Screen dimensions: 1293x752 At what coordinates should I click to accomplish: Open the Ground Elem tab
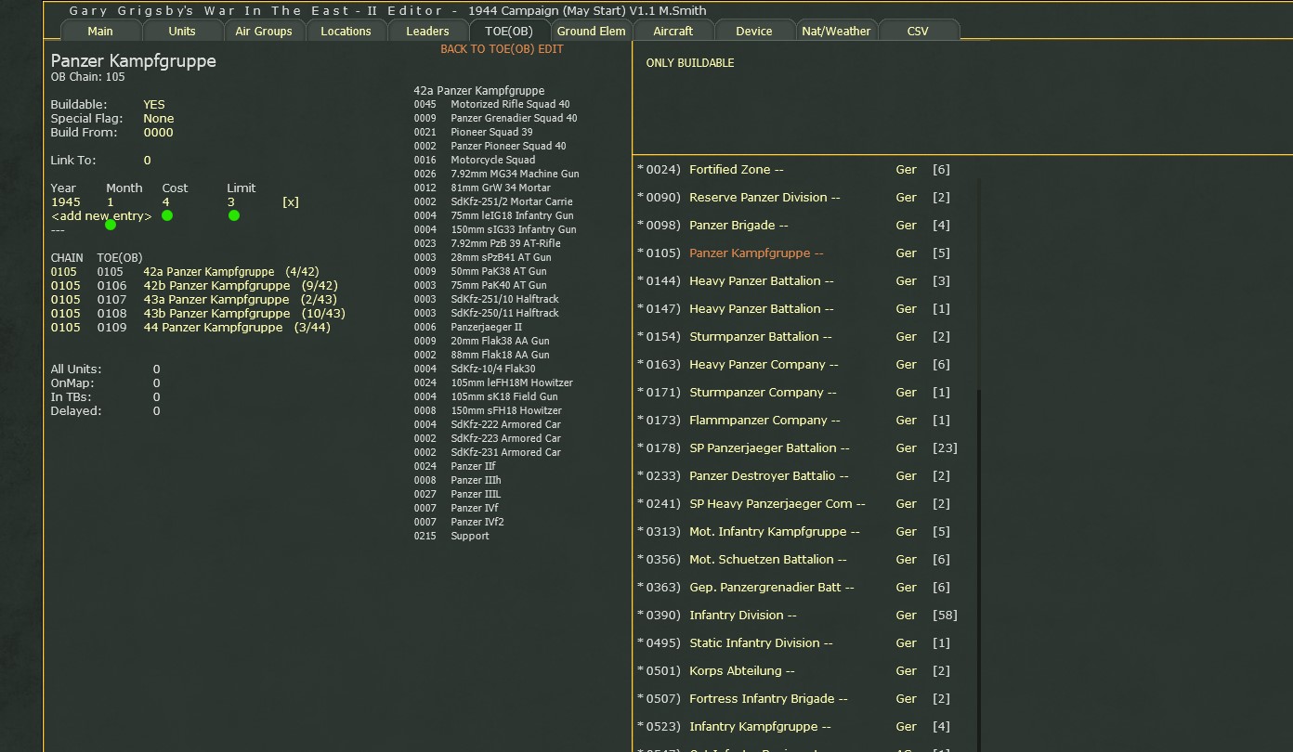point(591,30)
